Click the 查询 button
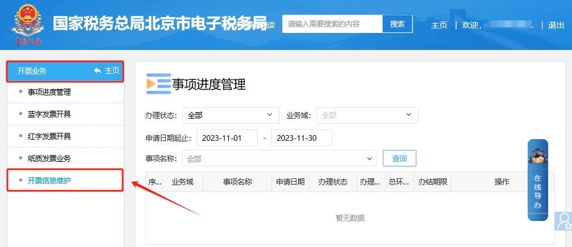Screen dimensions: 572x247 [x=399, y=158]
